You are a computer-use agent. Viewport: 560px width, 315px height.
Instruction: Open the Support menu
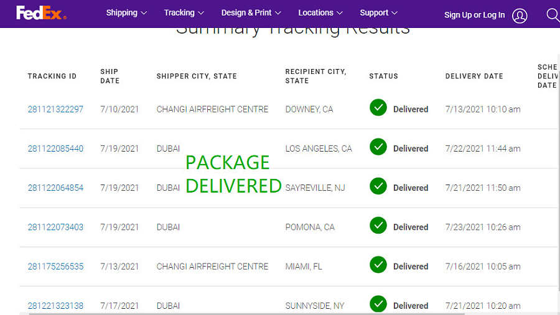378,13
